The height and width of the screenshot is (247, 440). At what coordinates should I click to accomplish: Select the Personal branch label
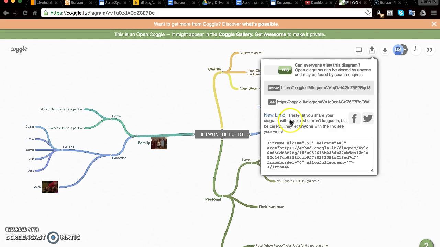click(213, 199)
